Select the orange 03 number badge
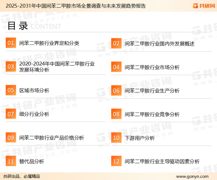This screenshot has height=180, width=217. point(11,67)
